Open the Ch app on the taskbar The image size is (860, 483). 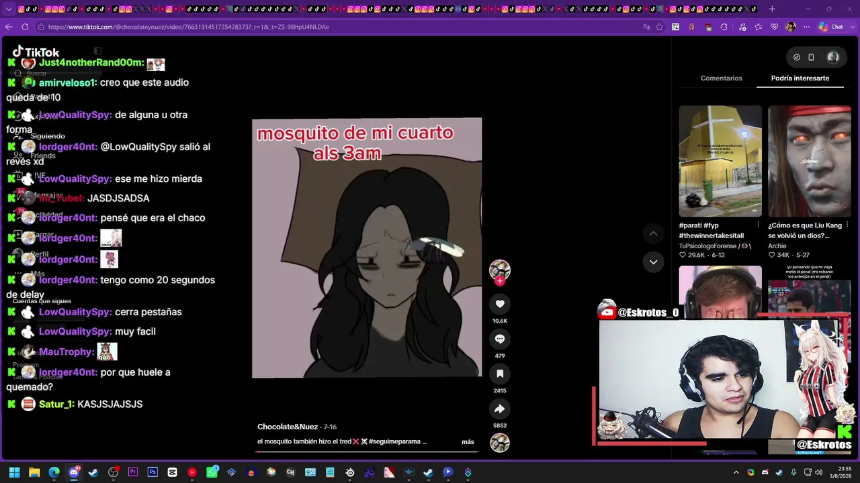point(290,472)
